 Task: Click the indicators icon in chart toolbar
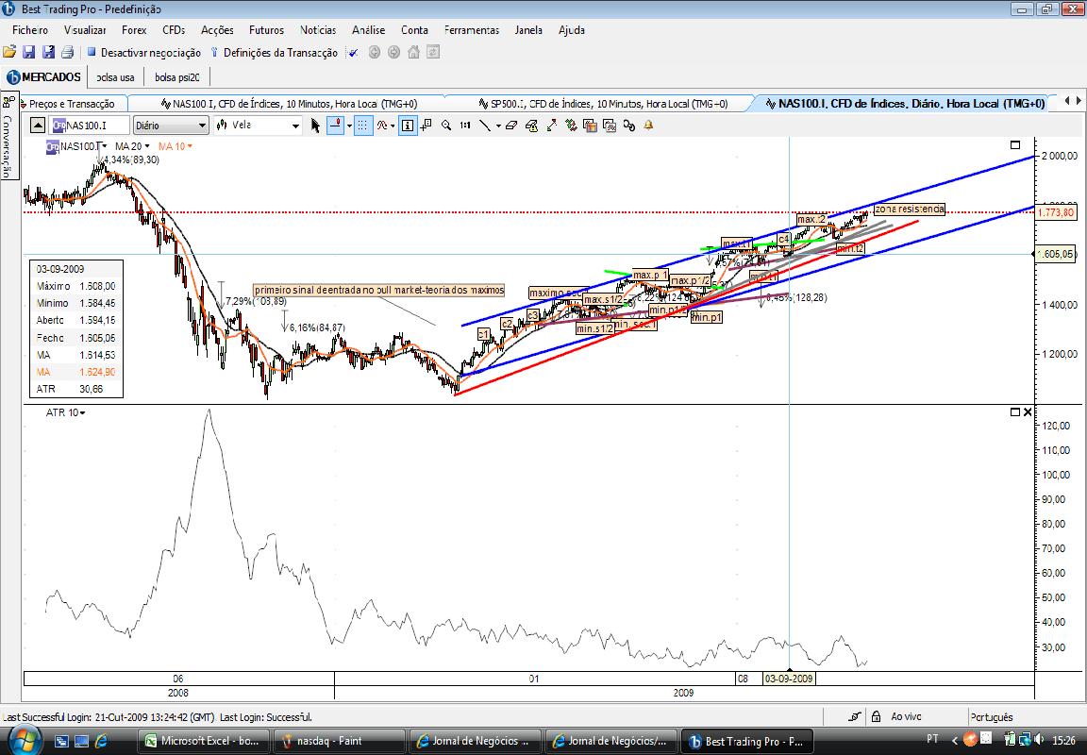(383, 126)
